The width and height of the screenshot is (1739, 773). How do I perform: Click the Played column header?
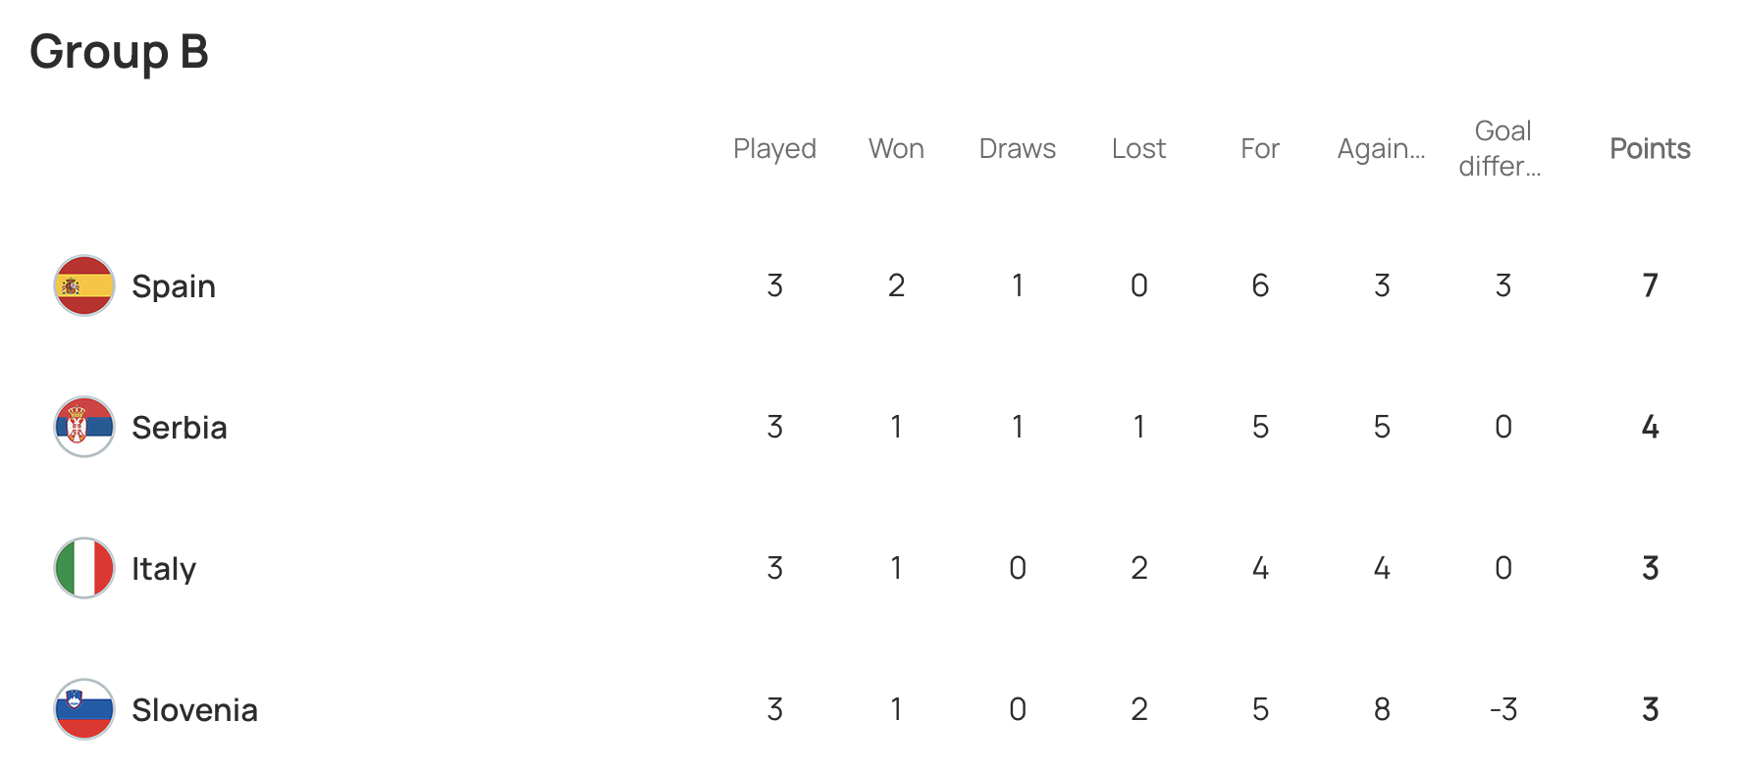(x=774, y=149)
